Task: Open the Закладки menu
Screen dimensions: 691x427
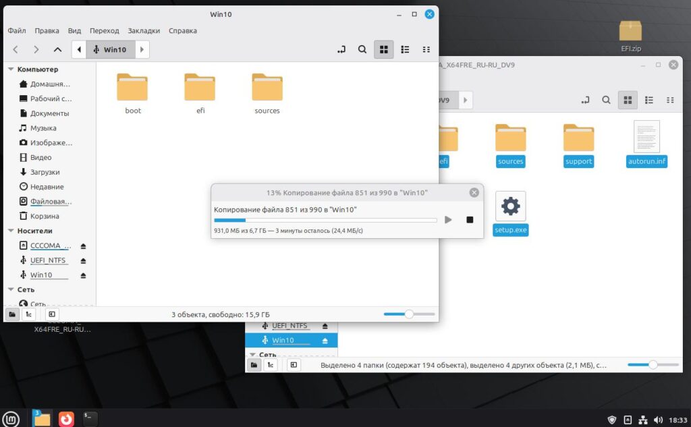Action: (144, 31)
